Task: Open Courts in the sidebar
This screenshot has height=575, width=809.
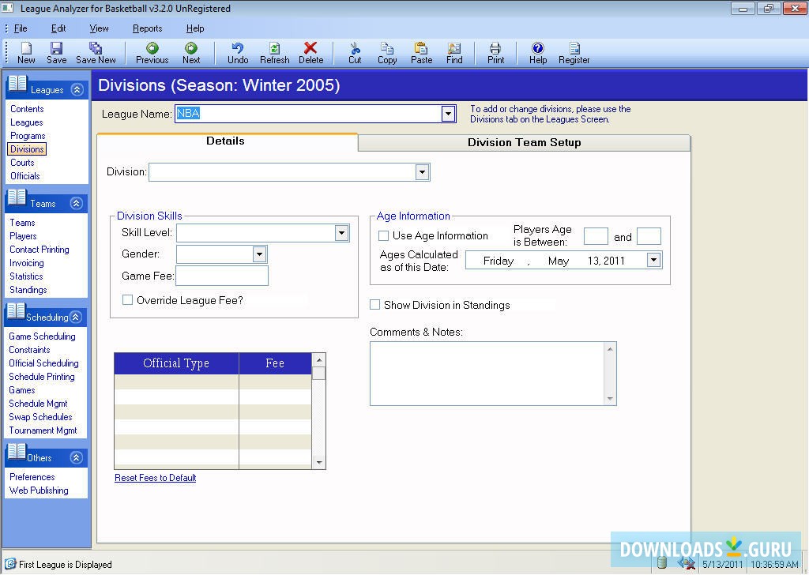Action: click(x=22, y=163)
